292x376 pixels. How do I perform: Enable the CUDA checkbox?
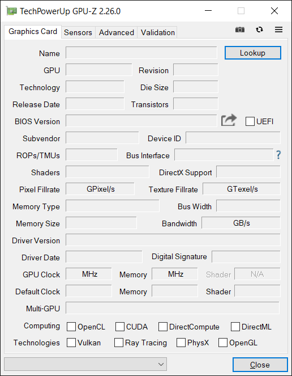[120, 327]
